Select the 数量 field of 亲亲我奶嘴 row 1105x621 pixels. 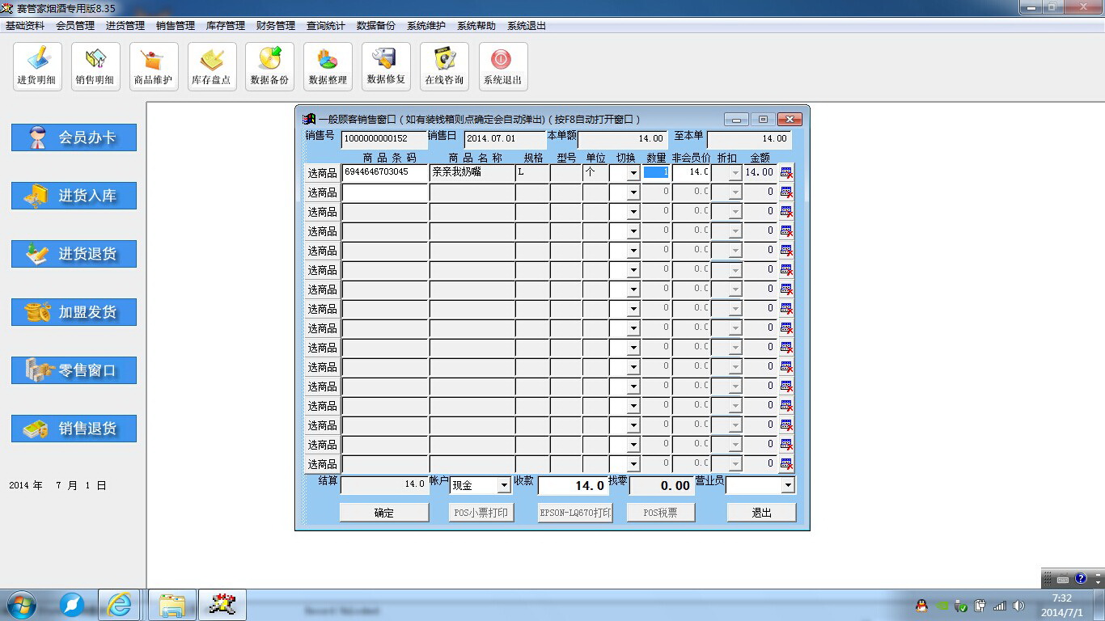click(x=656, y=172)
